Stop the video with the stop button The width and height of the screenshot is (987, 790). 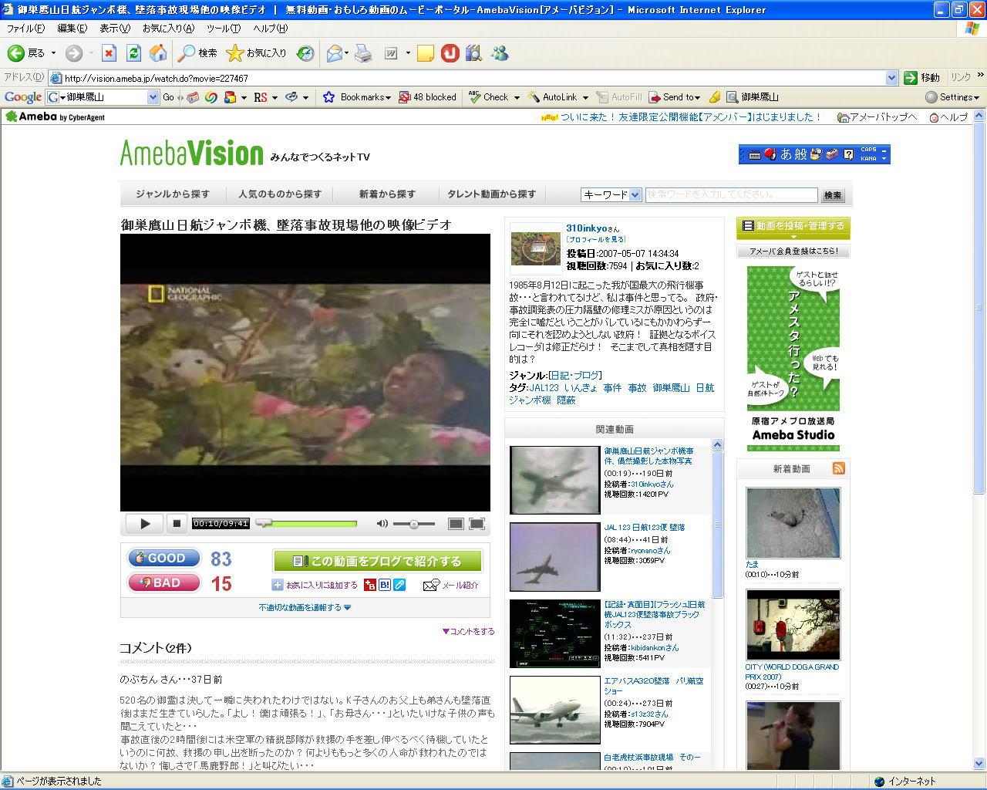(177, 524)
